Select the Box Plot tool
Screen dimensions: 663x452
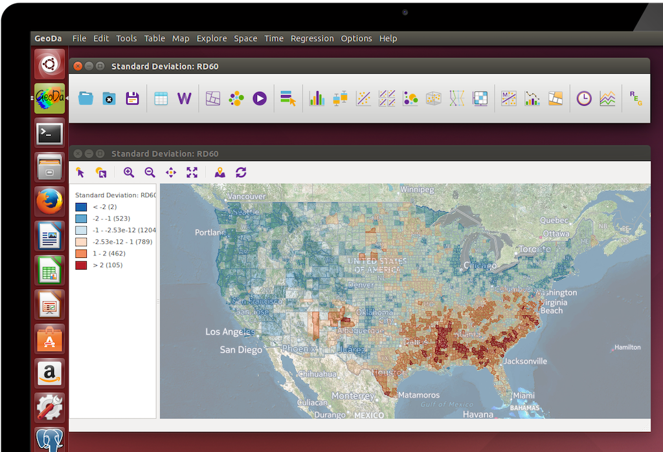(x=339, y=98)
